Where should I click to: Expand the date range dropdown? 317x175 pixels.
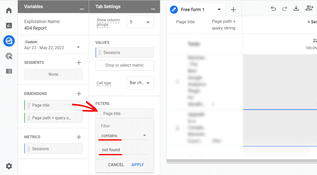(x=78, y=47)
